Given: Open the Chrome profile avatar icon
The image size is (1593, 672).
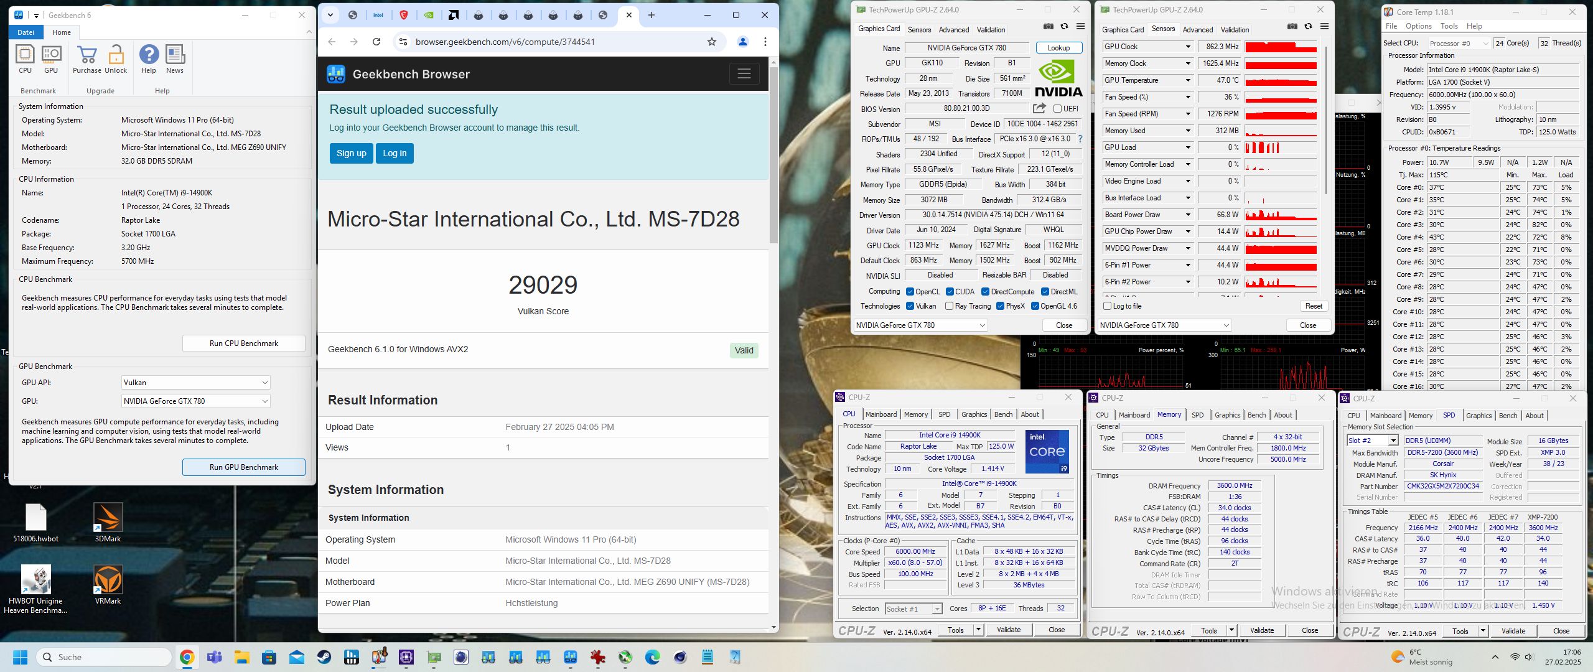Looking at the screenshot, I should [x=742, y=42].
